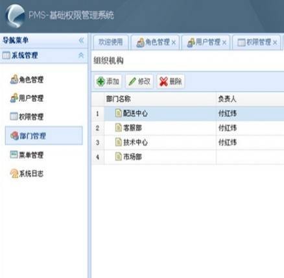Click the 权限管理 sidebar icon

(14, 117)
